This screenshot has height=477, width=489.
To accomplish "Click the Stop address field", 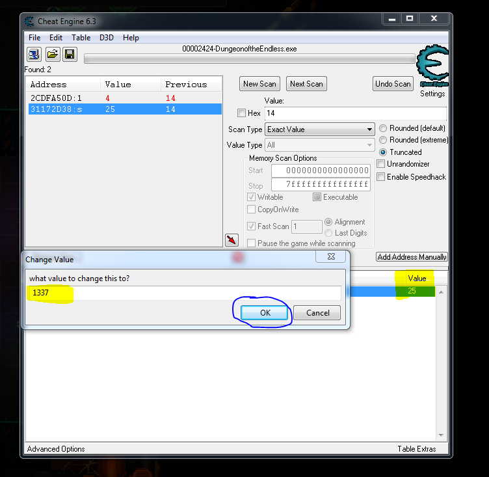I will click(x=321, y=184).
